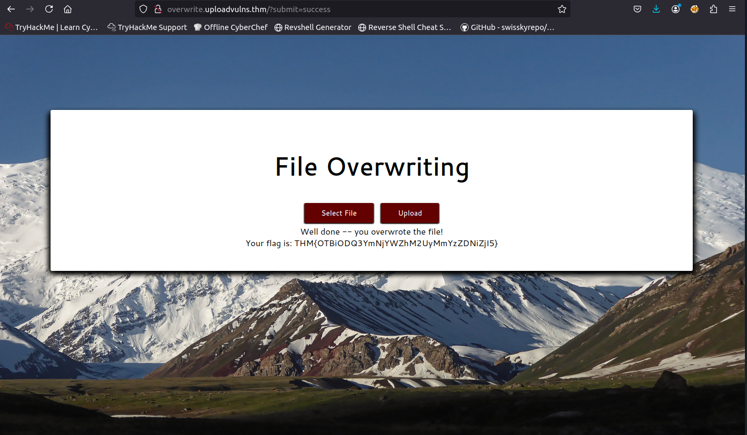Click the forward navigation arrow
This screenshot has height=435, width=747.
pyautogui.click(x=30, y=9)
